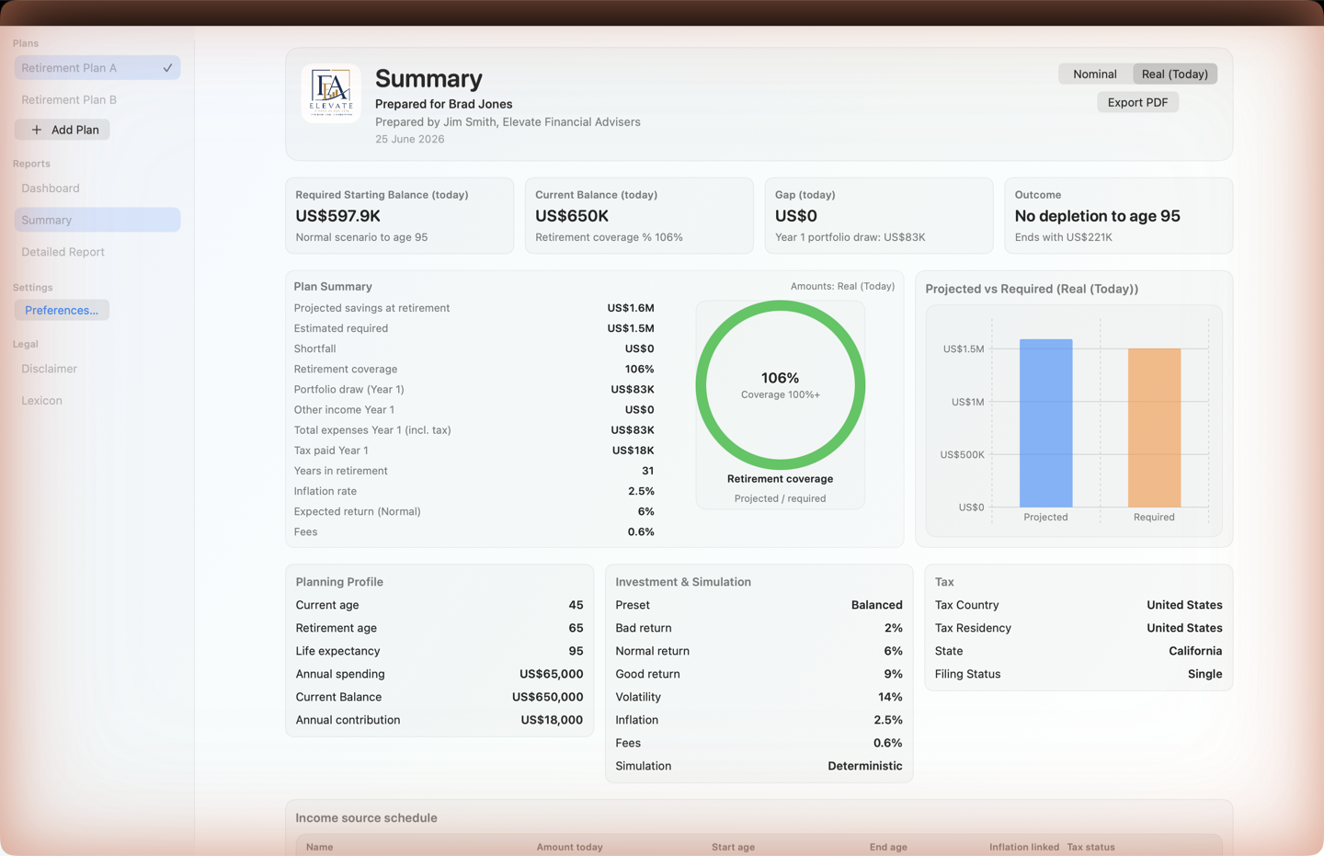Image resolution: width=1324 pixels, height=856 pixels.
Task: Click the Start age column header
Action: click(733, 847)
